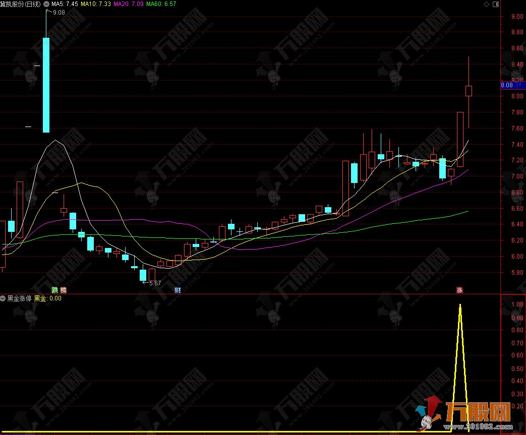The height and width of the screenshot is (435, 526).
Task: Select the 冀凯股份(日线) chart title
Action: pyautogui.click(x=21, y=4)
